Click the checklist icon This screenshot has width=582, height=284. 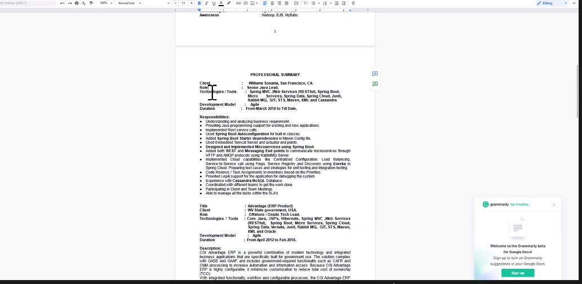pyautogui.click(x=306, y=3)
